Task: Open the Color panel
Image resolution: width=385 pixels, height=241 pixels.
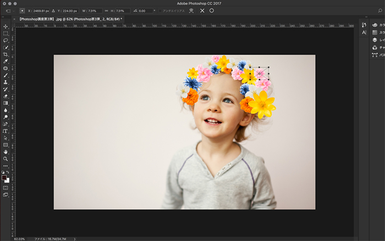Action: pyautogui.click(x=378, y=25)
